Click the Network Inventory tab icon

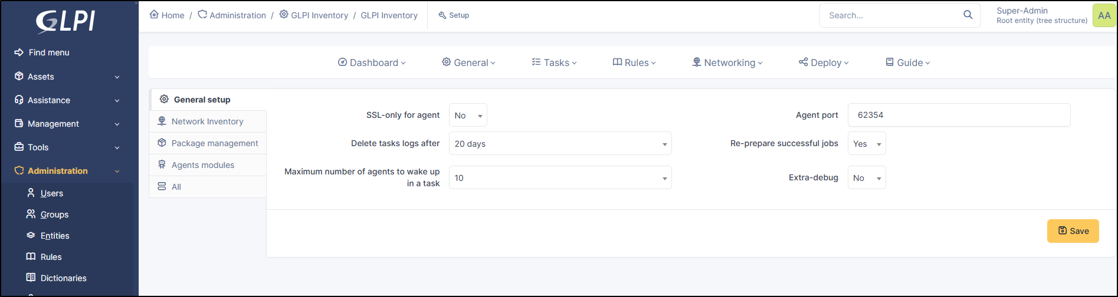pos(162,121)
